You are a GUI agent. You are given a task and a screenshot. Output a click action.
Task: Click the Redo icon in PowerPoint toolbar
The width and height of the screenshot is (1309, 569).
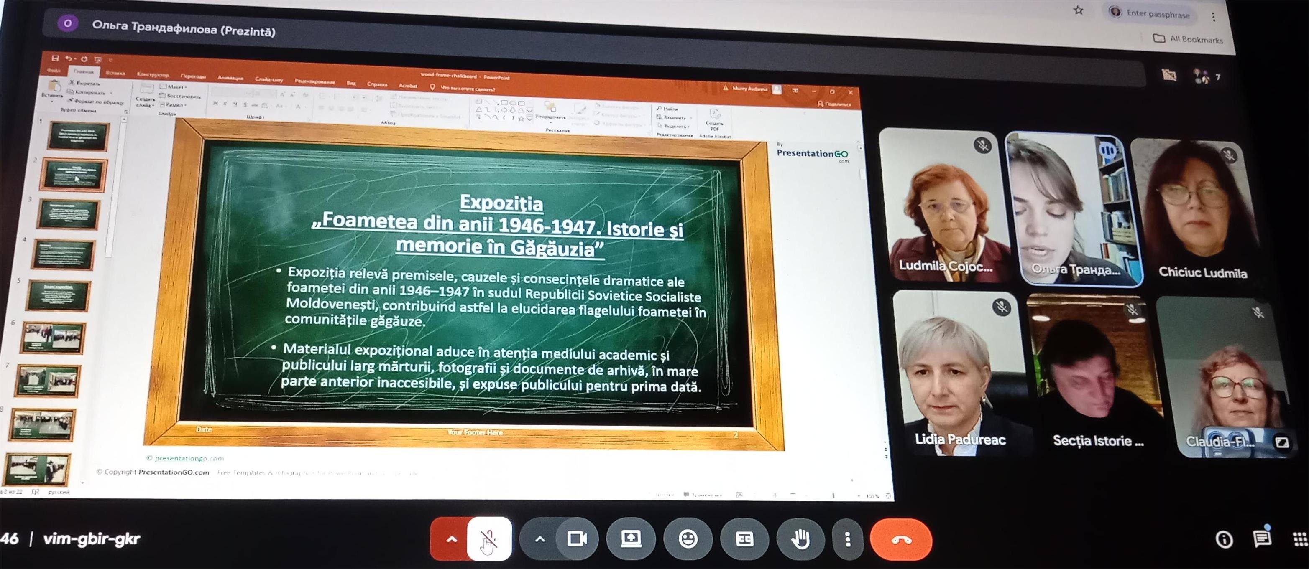(84, 59)
